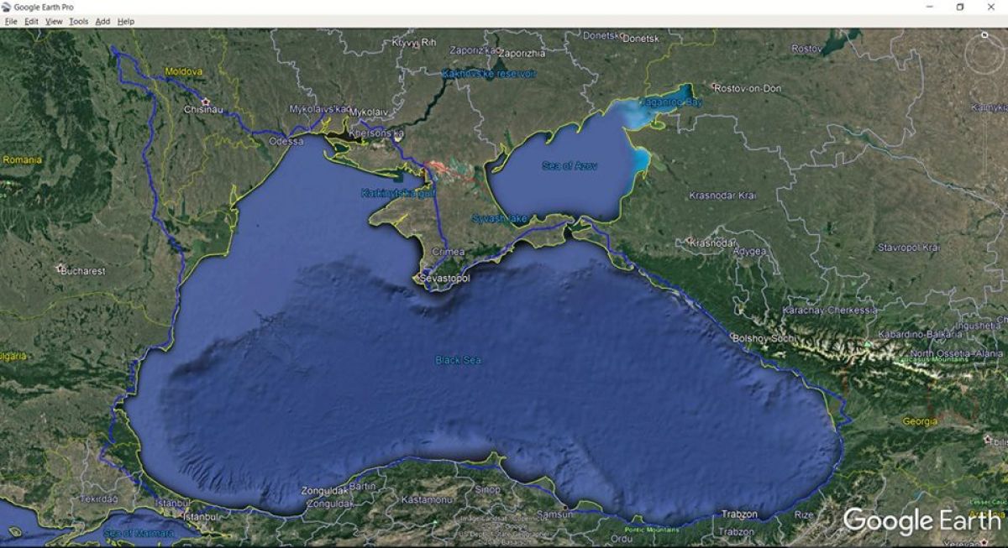Select the Krasnodar city marker

click(x=689, y=242)
